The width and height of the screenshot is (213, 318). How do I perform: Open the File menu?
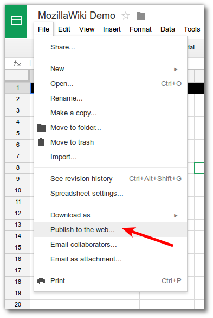click(44, 29)
